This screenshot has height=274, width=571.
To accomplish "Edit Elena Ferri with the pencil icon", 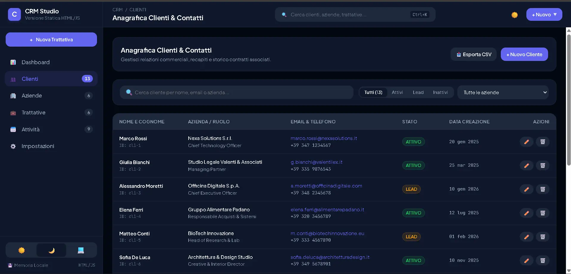I will 526,213.
